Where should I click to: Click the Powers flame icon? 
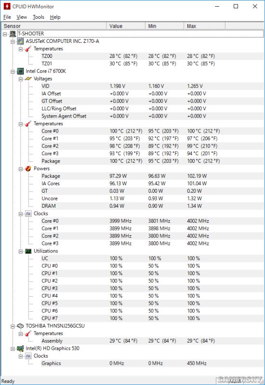(28, 169)
